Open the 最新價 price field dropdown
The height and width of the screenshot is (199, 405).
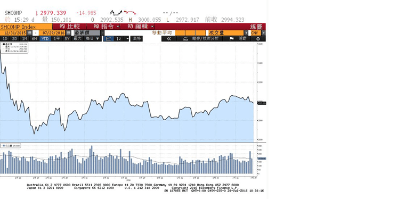pyautogui.click(x=102, y=33)
